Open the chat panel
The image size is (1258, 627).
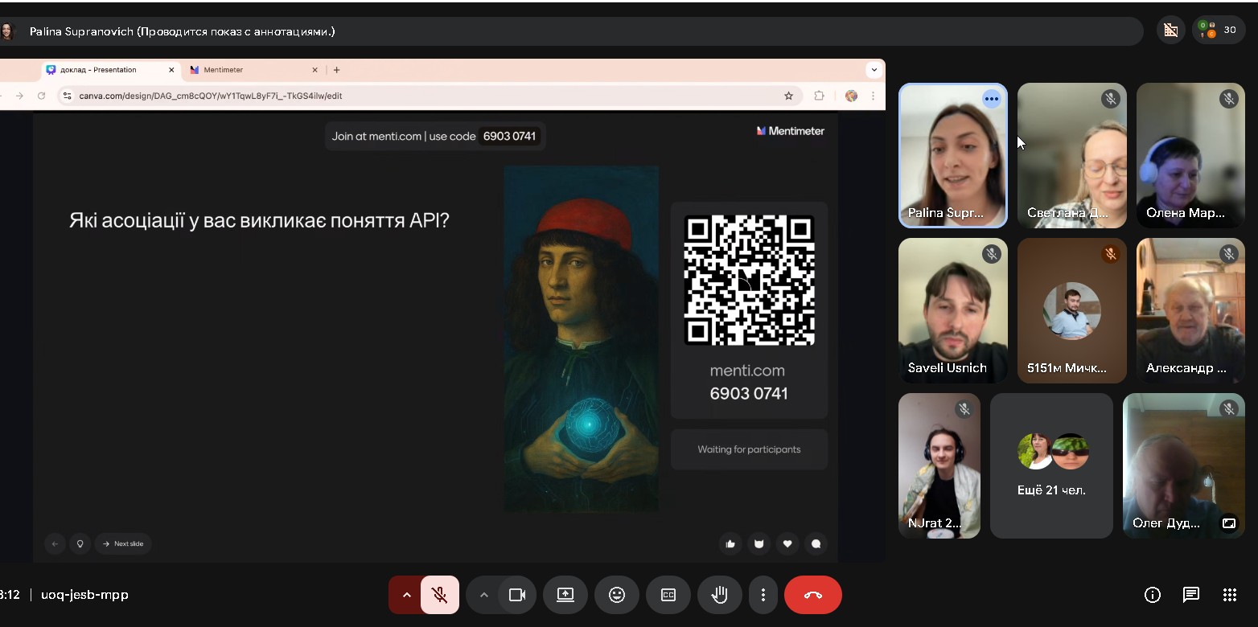click(1190, 595)
